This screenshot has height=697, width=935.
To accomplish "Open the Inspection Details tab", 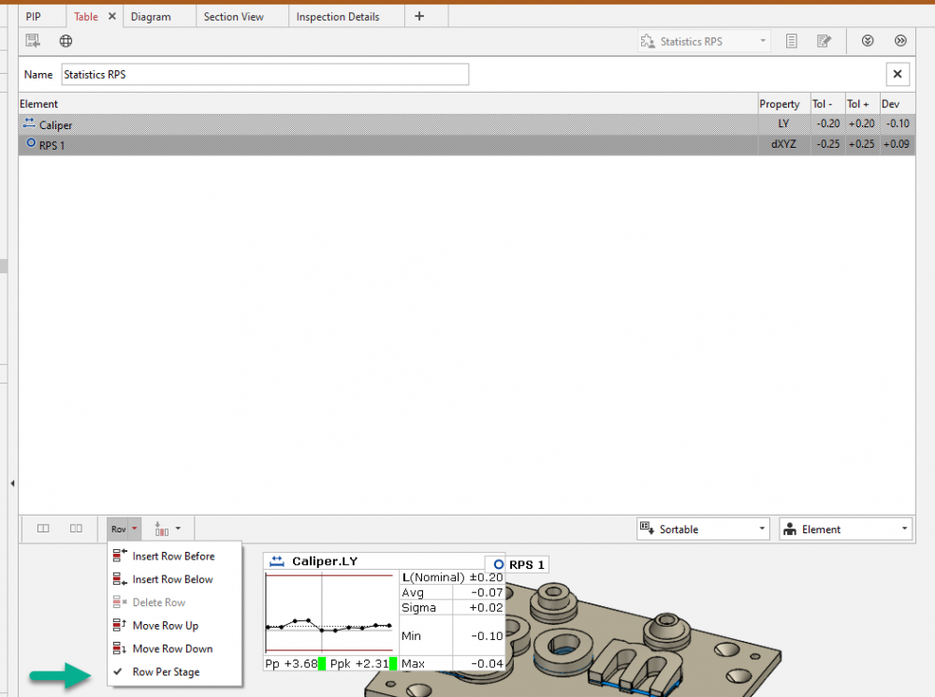I will pos(338,17).
